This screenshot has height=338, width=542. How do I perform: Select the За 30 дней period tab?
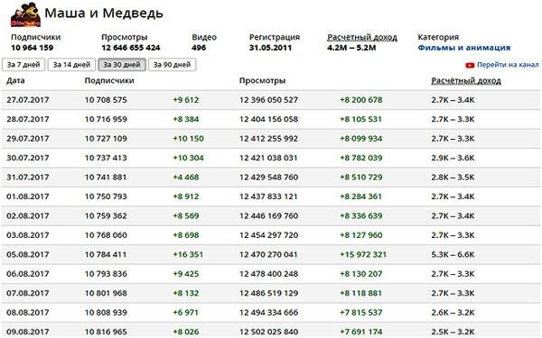click(x=122, y=65)
